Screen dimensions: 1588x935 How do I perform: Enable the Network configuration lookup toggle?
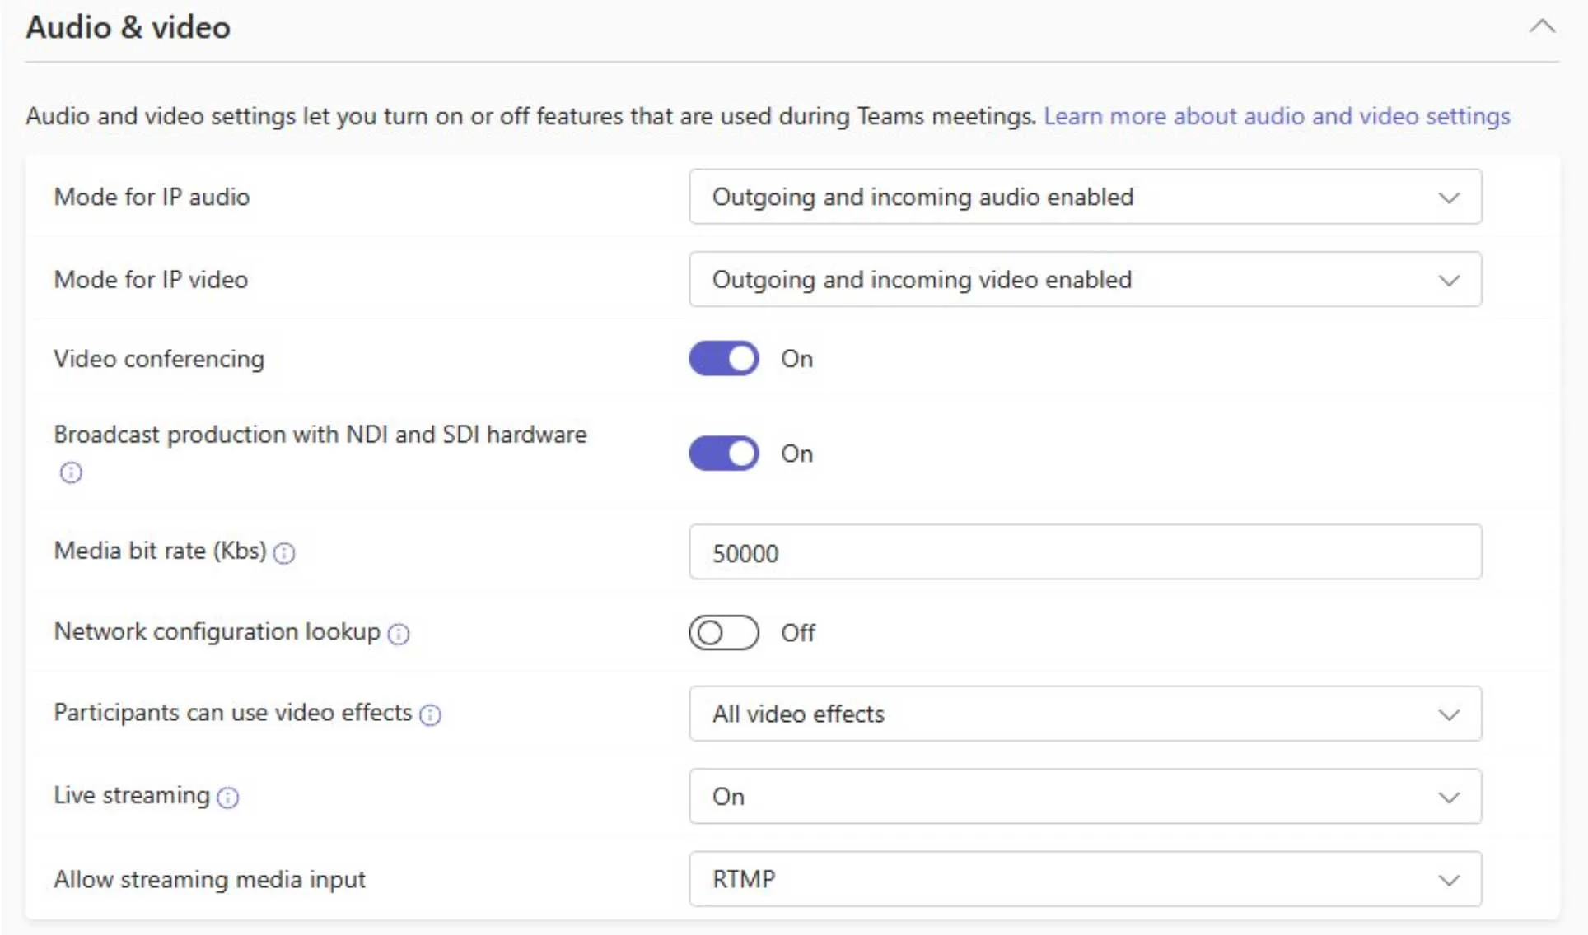point(724,632)
